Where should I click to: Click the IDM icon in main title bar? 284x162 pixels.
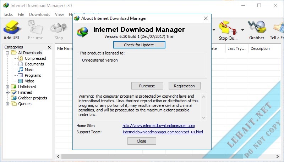[x=6, y=5]
